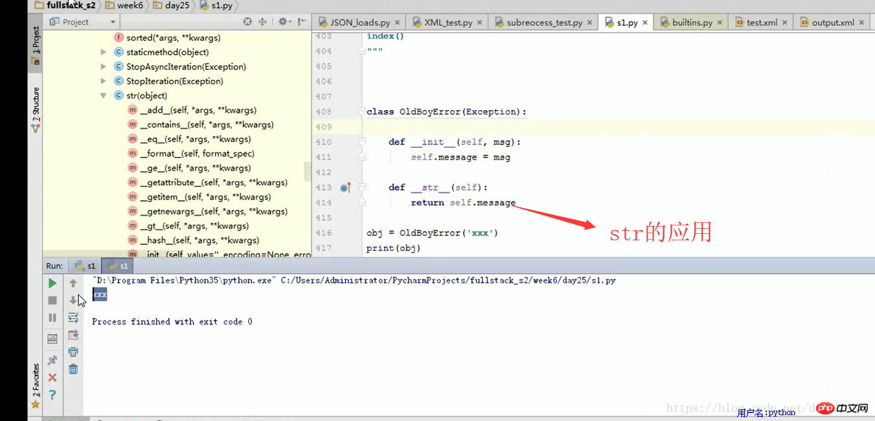This screenshot has width=875, height=421.
Task: Select the second highlighted s1 Run tab
Action: point(117,266)
